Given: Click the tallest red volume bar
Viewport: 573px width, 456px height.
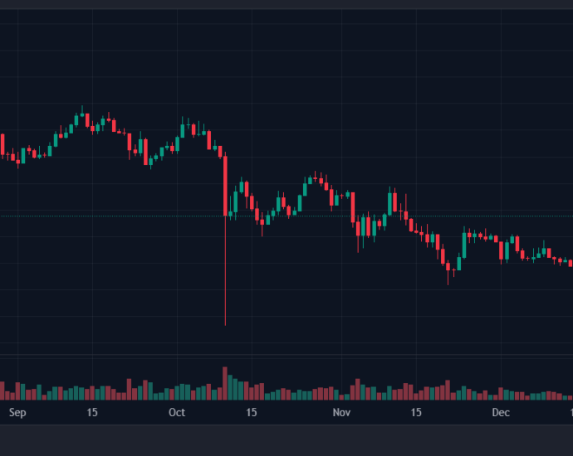Looking at the screenshot, I should click(x=225, y=383).
